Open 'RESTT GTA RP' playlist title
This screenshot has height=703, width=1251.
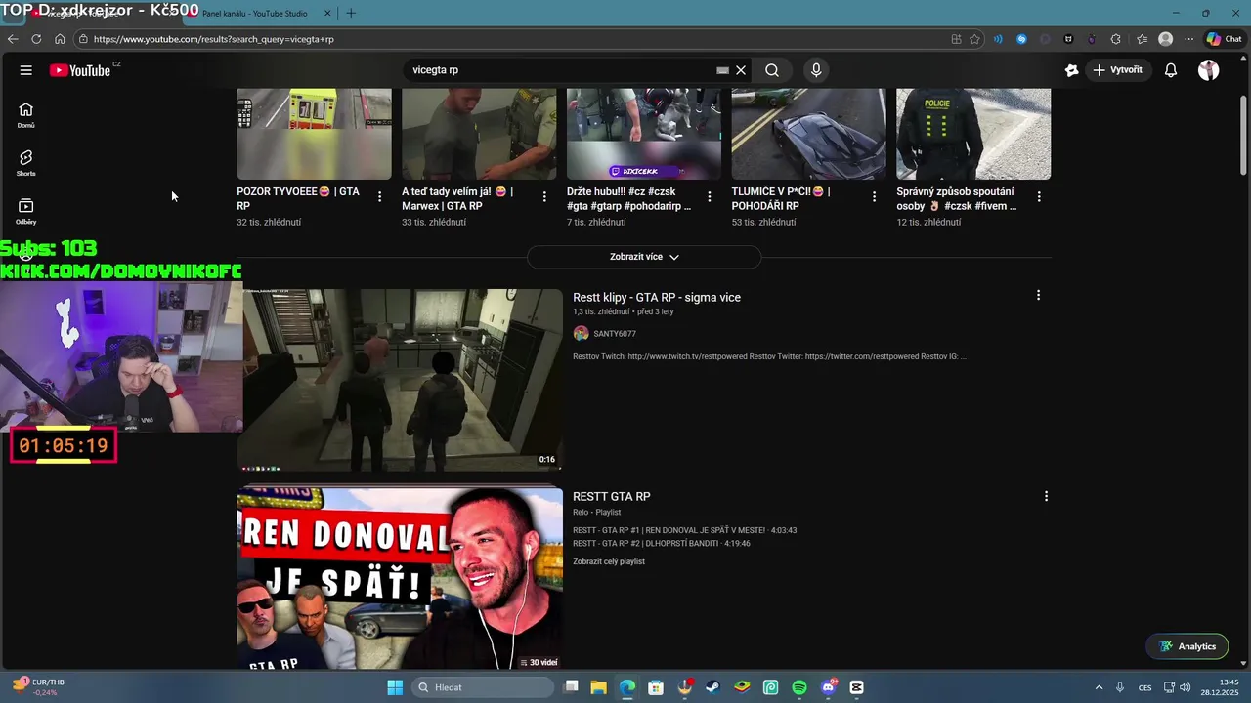tap(611, 497)
